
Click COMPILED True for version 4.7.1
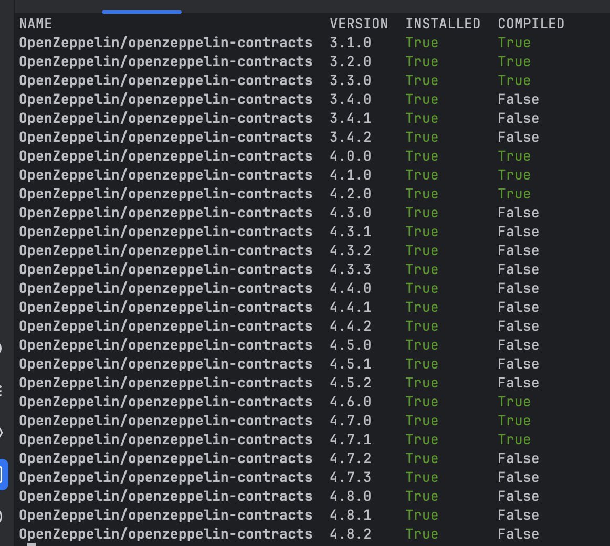click(514, 439)
